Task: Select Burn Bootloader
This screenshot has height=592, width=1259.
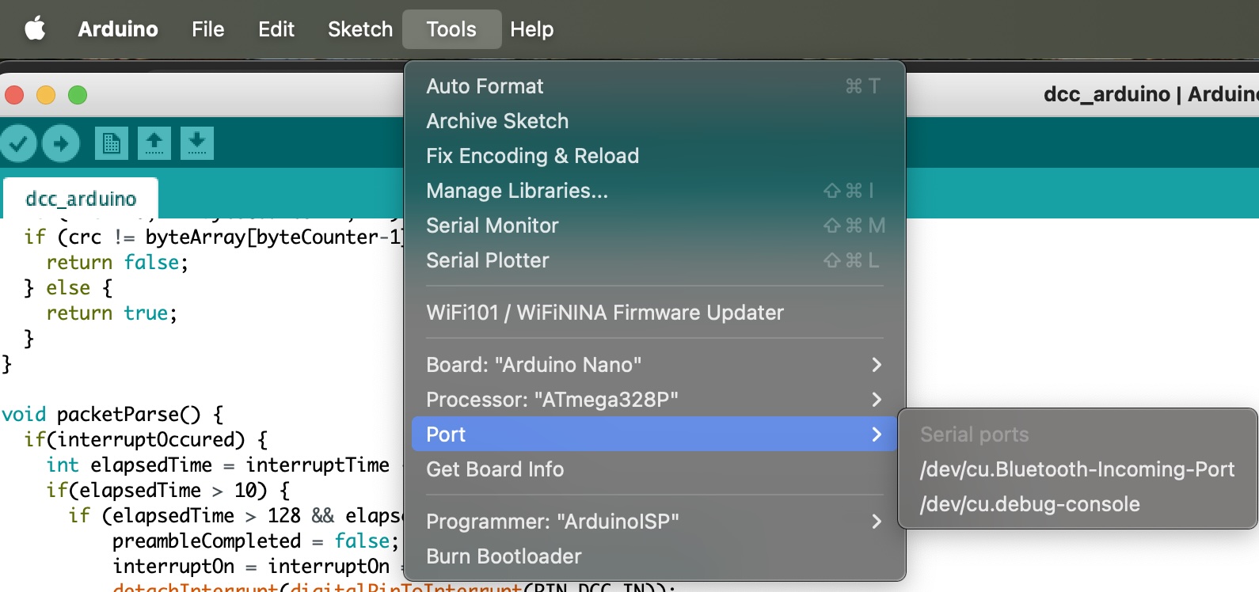Action: (x=654, y=556)
